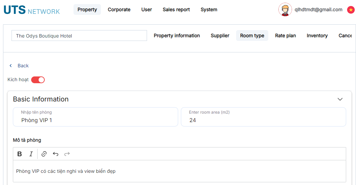The width and height of the screenshot is (356, 185).
Task: Open the The Odys Boutique Hotel property selector
Action: coord(79,36)
